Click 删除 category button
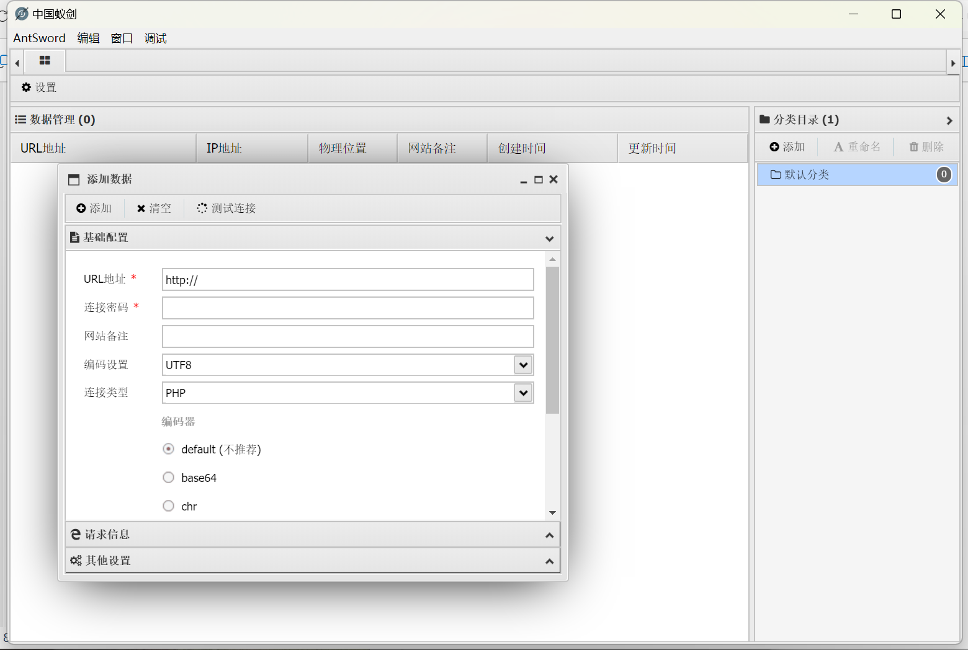 [x=926, y=147]
